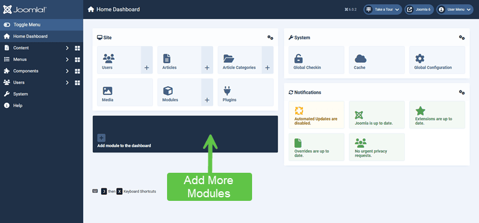
Task: Add a new article category with plus
Action: click(268, 60)
